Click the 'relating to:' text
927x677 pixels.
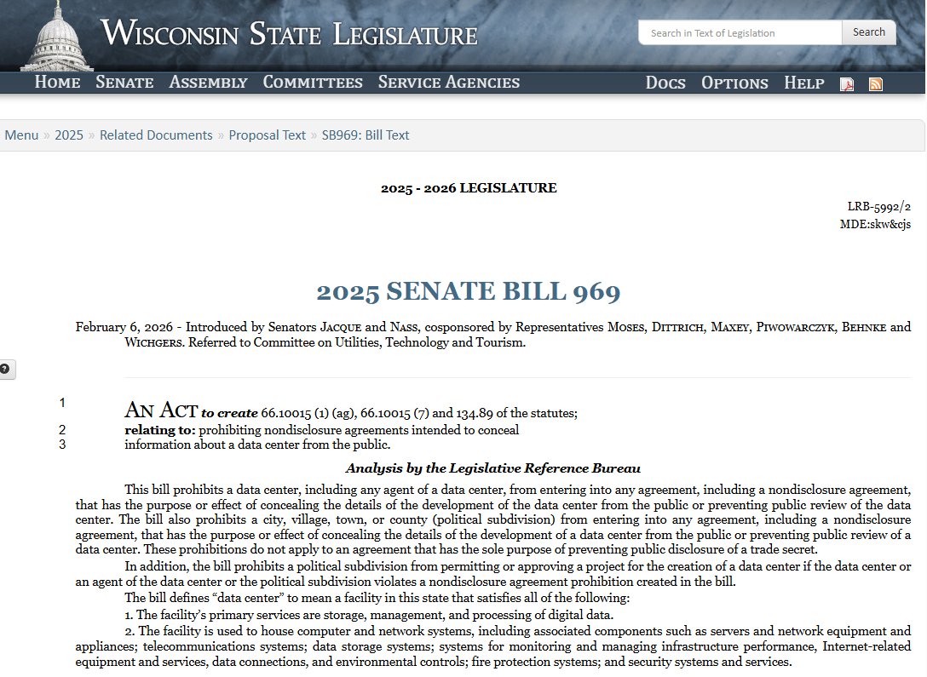(160, 430)
